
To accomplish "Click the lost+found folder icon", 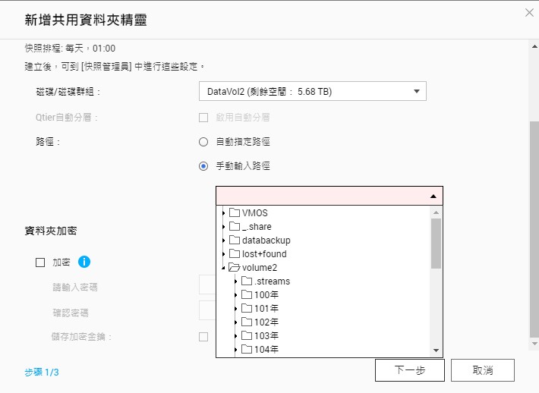I will coord(235,254).
